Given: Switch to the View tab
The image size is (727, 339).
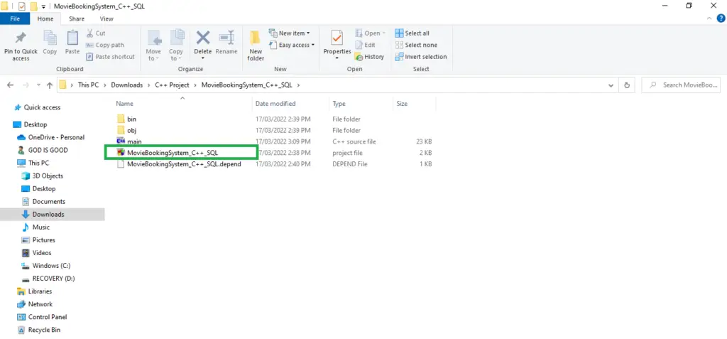Looking at the screenshot, I should click(106, 19).
